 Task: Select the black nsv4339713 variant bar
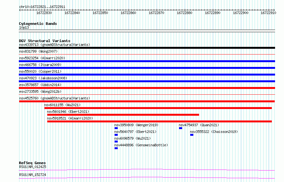147,48
